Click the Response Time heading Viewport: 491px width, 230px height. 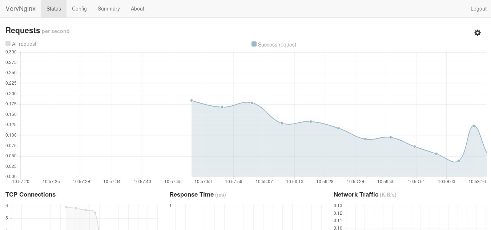[x=192, y=194]
